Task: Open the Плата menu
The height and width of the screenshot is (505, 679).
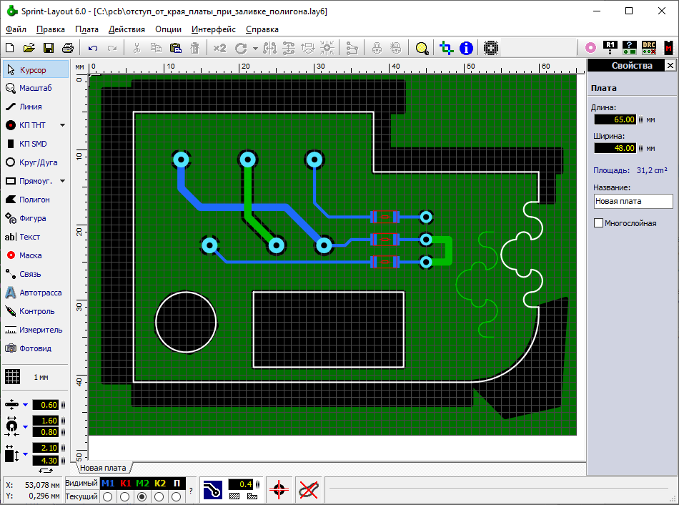Action: click(x=86, y=29)
